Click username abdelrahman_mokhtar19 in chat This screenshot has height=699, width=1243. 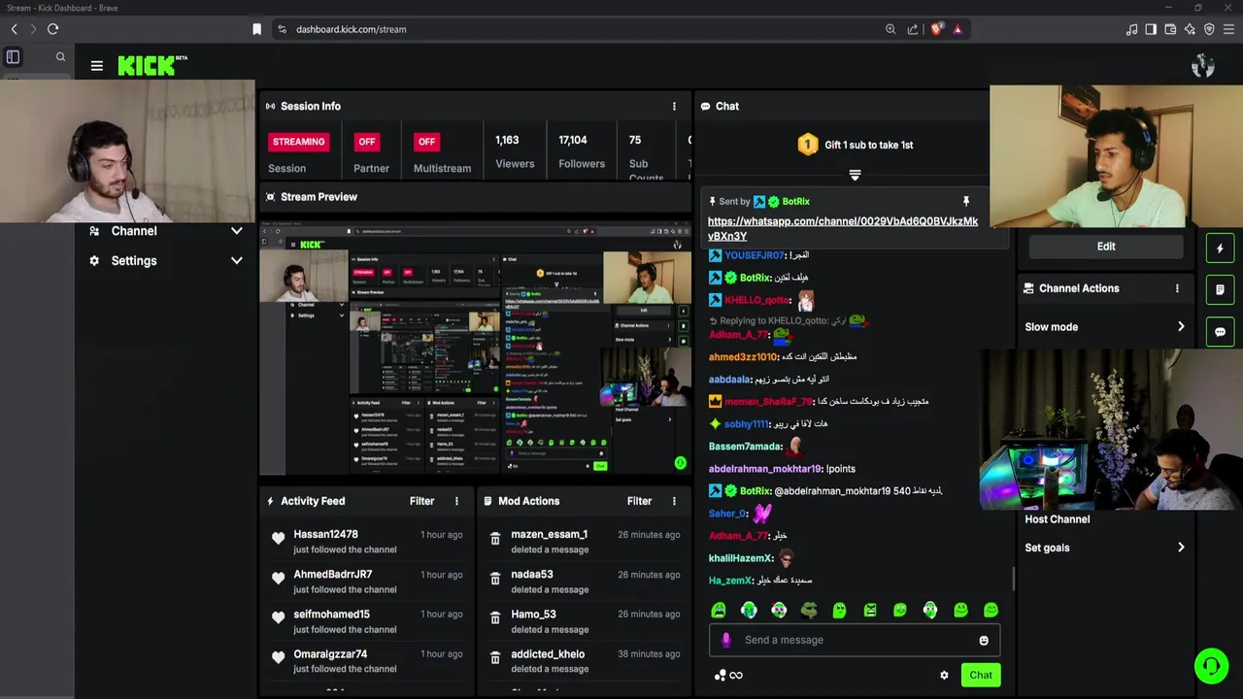[x=765, y=469]
